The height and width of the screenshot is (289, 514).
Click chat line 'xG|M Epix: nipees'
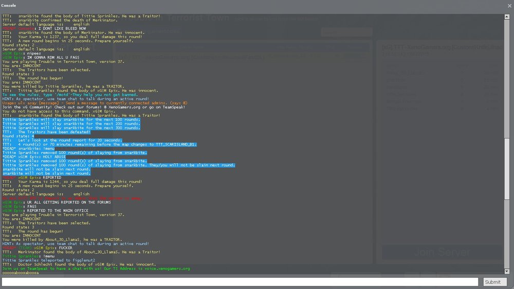(22, 53)
